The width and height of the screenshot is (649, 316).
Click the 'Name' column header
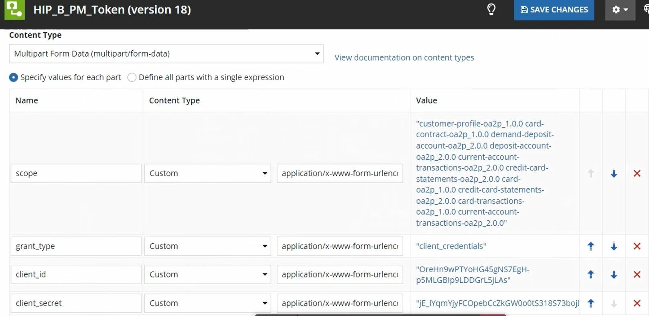[26, 100]
